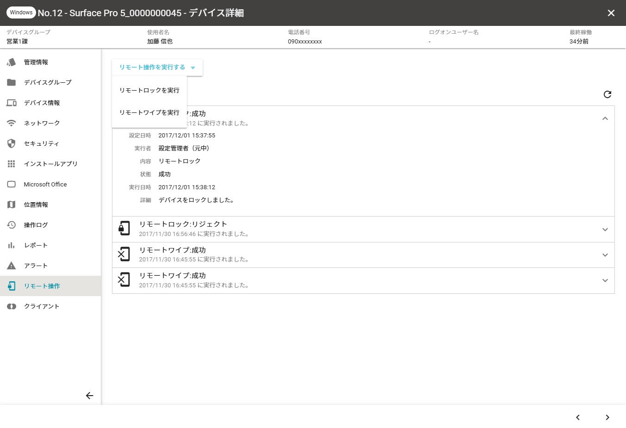Open アラート warning icon in sidebar

coord(12,266)
